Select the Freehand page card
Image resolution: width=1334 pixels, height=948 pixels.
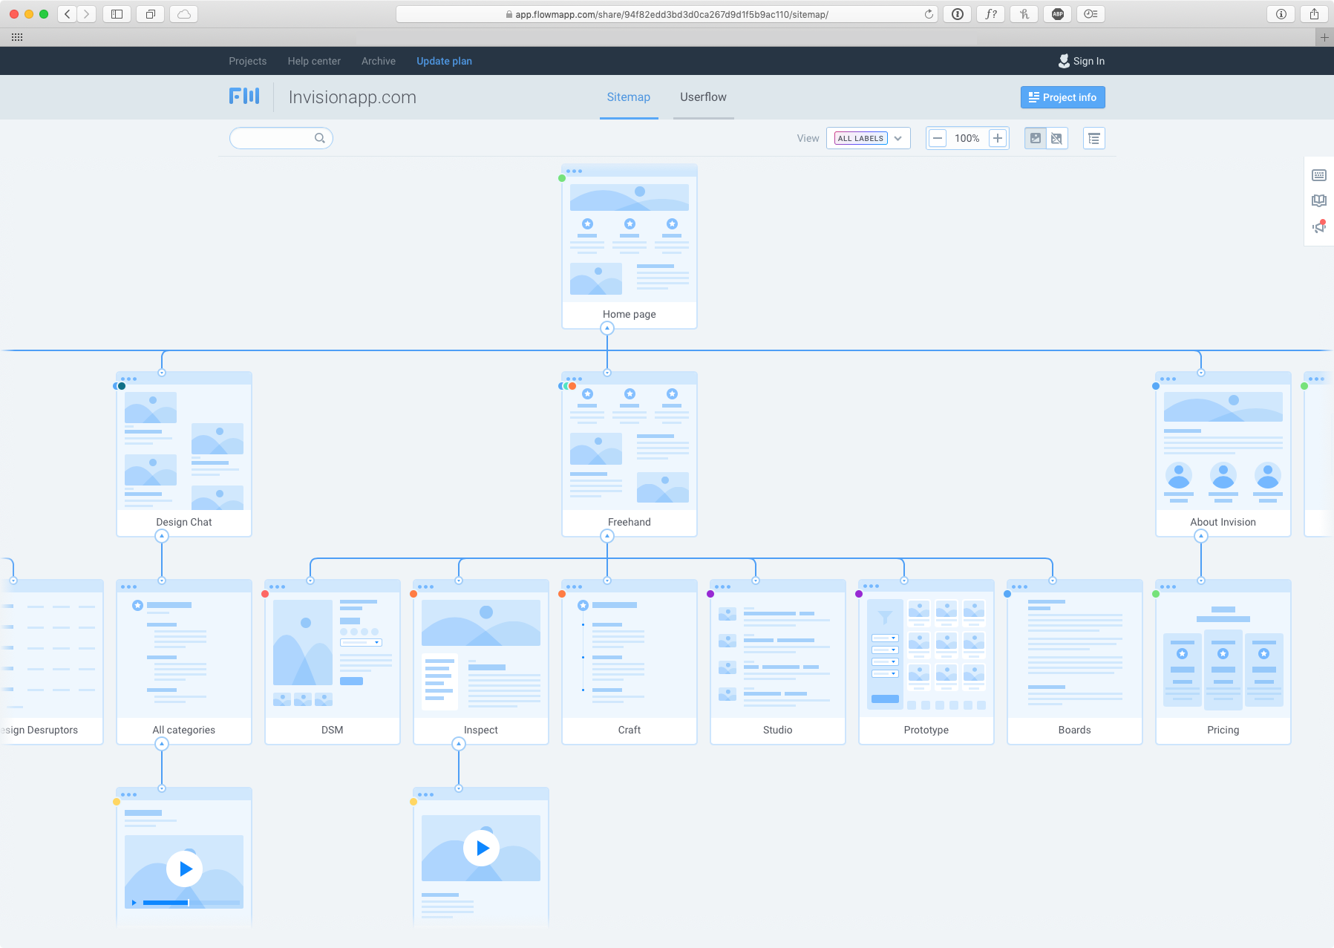pos(630,454)
